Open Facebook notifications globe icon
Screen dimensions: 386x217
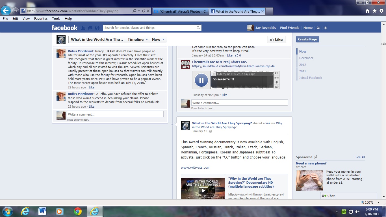click(x=97, y=28)
